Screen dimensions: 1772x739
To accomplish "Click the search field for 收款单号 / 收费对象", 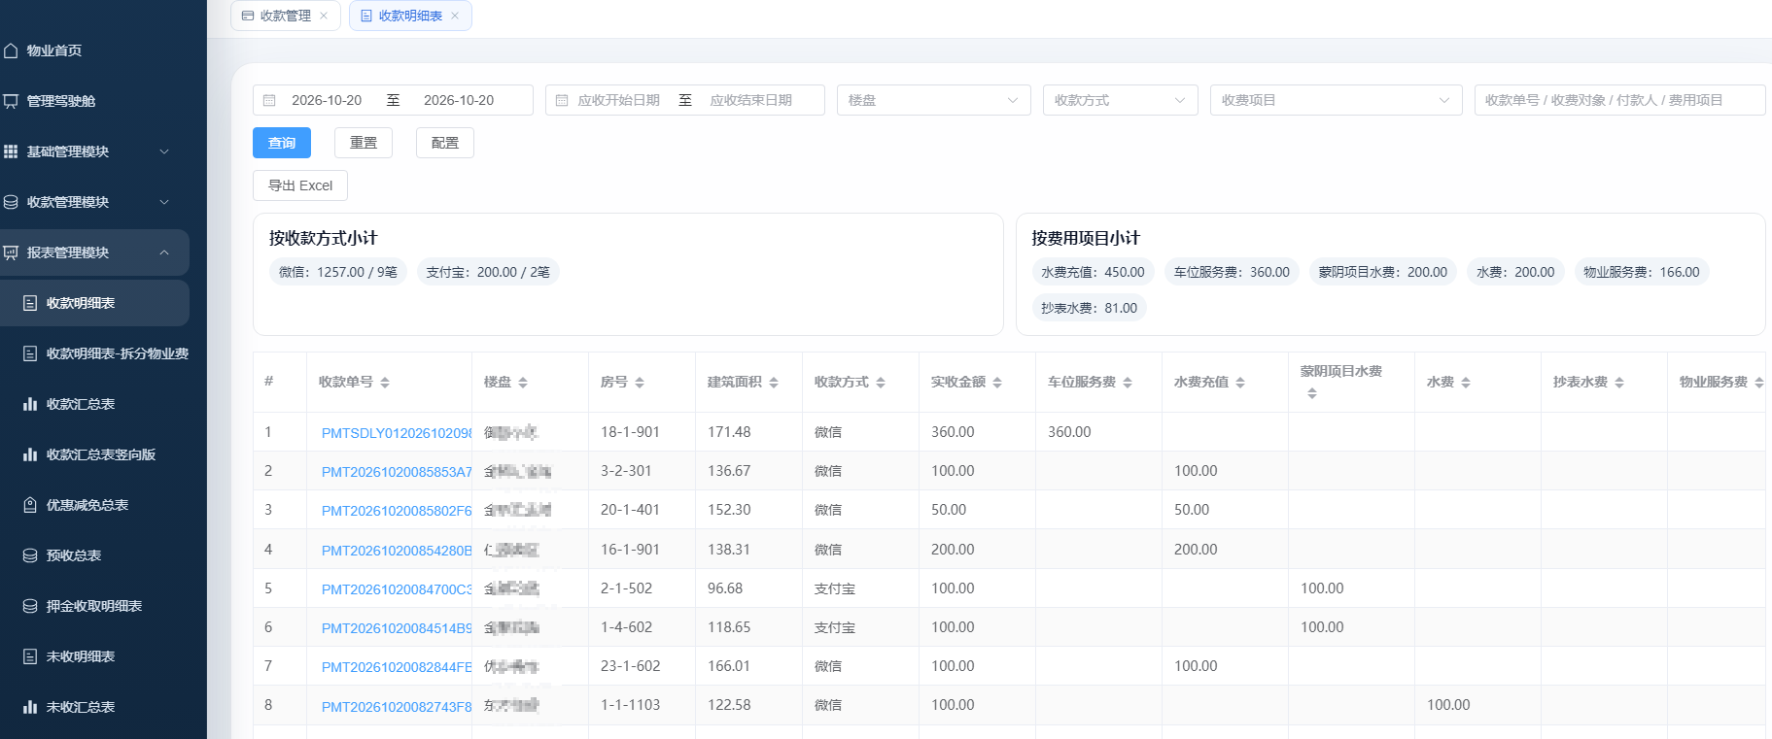I will point(1619,100).
